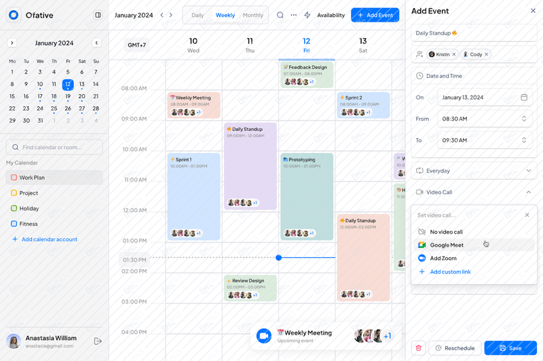Click the Add Event button

point(375,15)
